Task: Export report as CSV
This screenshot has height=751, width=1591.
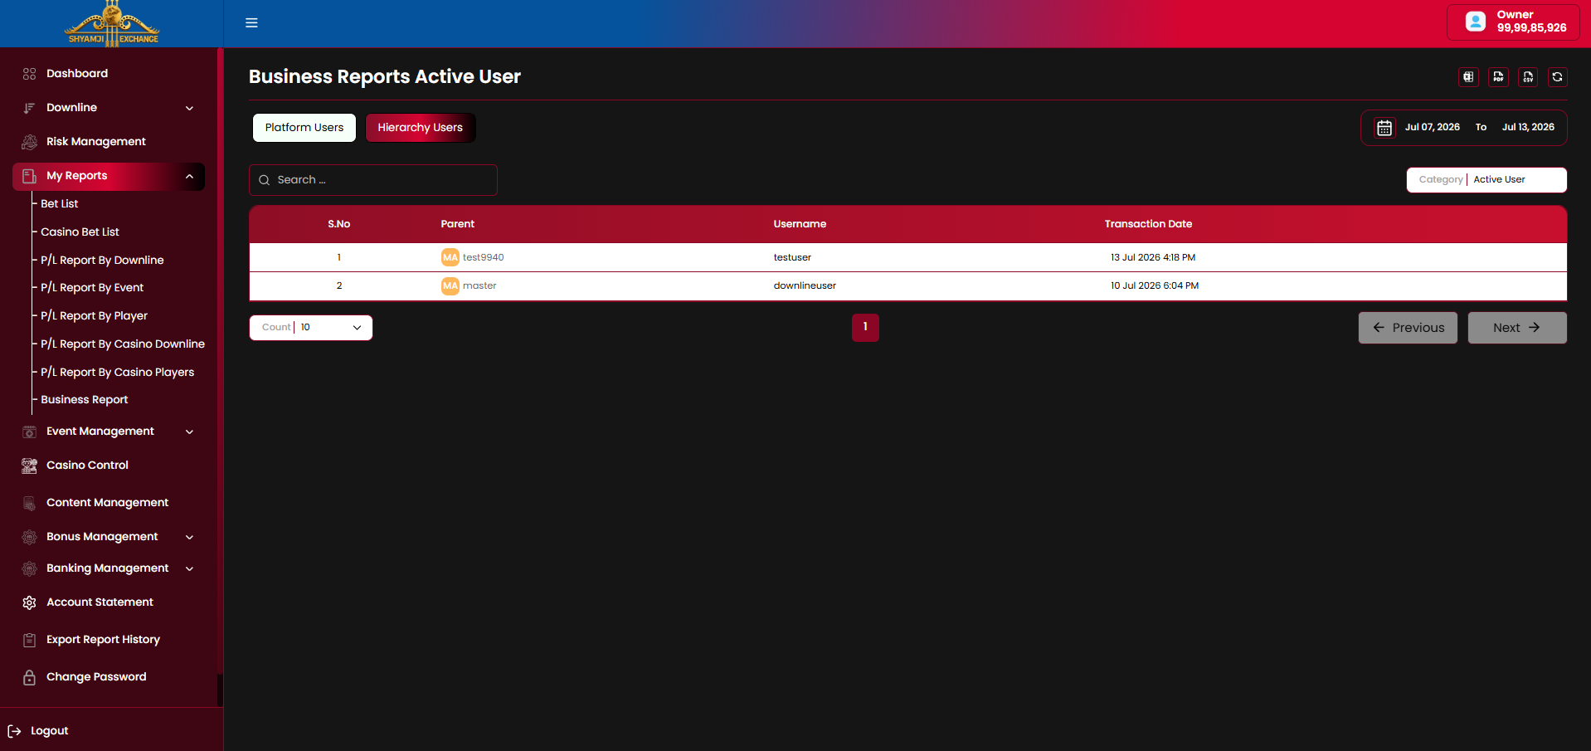Action: click(x=1528, y=77)
